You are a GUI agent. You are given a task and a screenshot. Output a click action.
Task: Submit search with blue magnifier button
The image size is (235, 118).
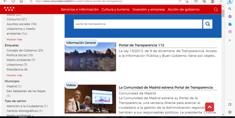coord(208,24)
